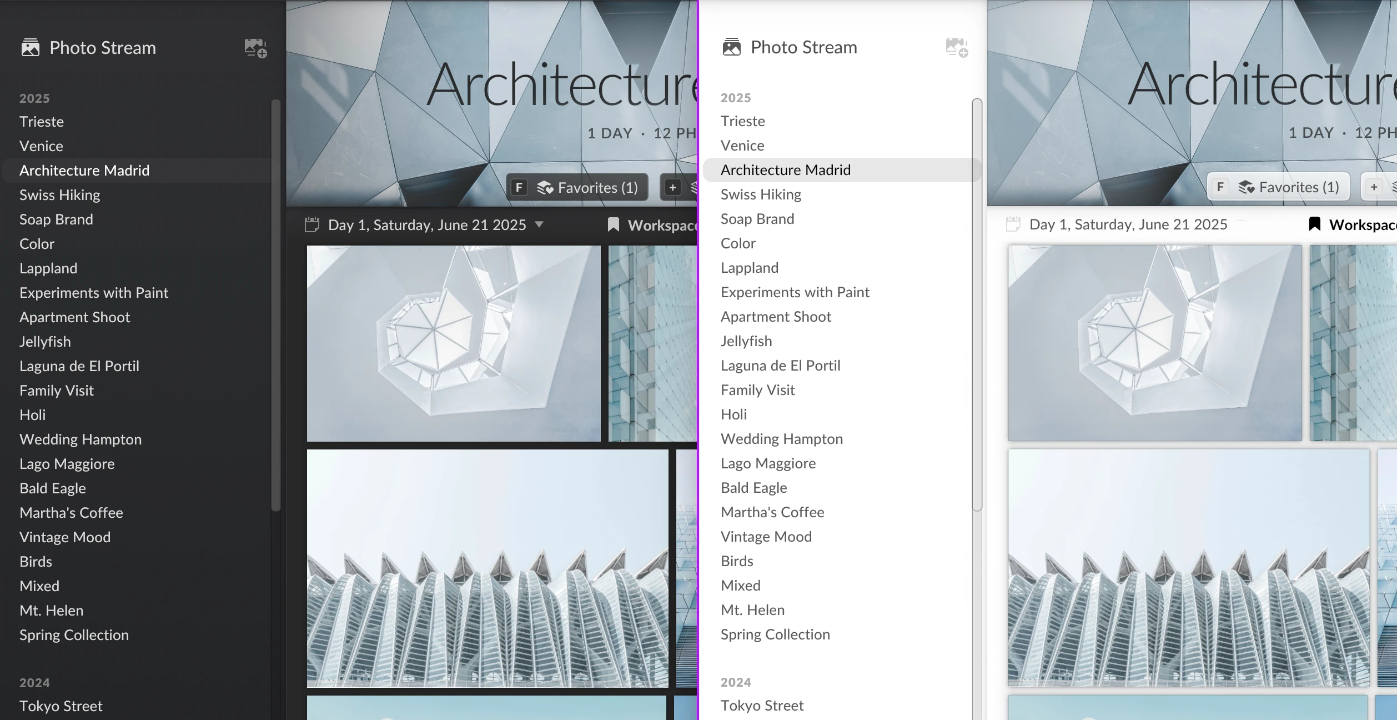Open the Day 1 date dropdown arrow in the dark pane
Viewport: 1397px width, 720px height.
(539, 225)
